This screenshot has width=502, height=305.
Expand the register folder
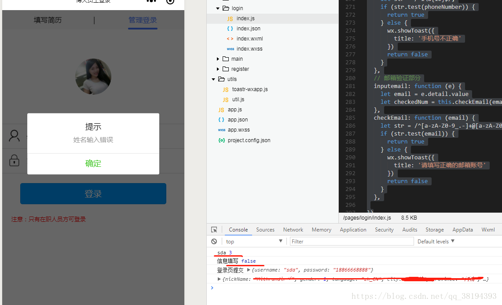pyautogui.click(x=218, y=69)
